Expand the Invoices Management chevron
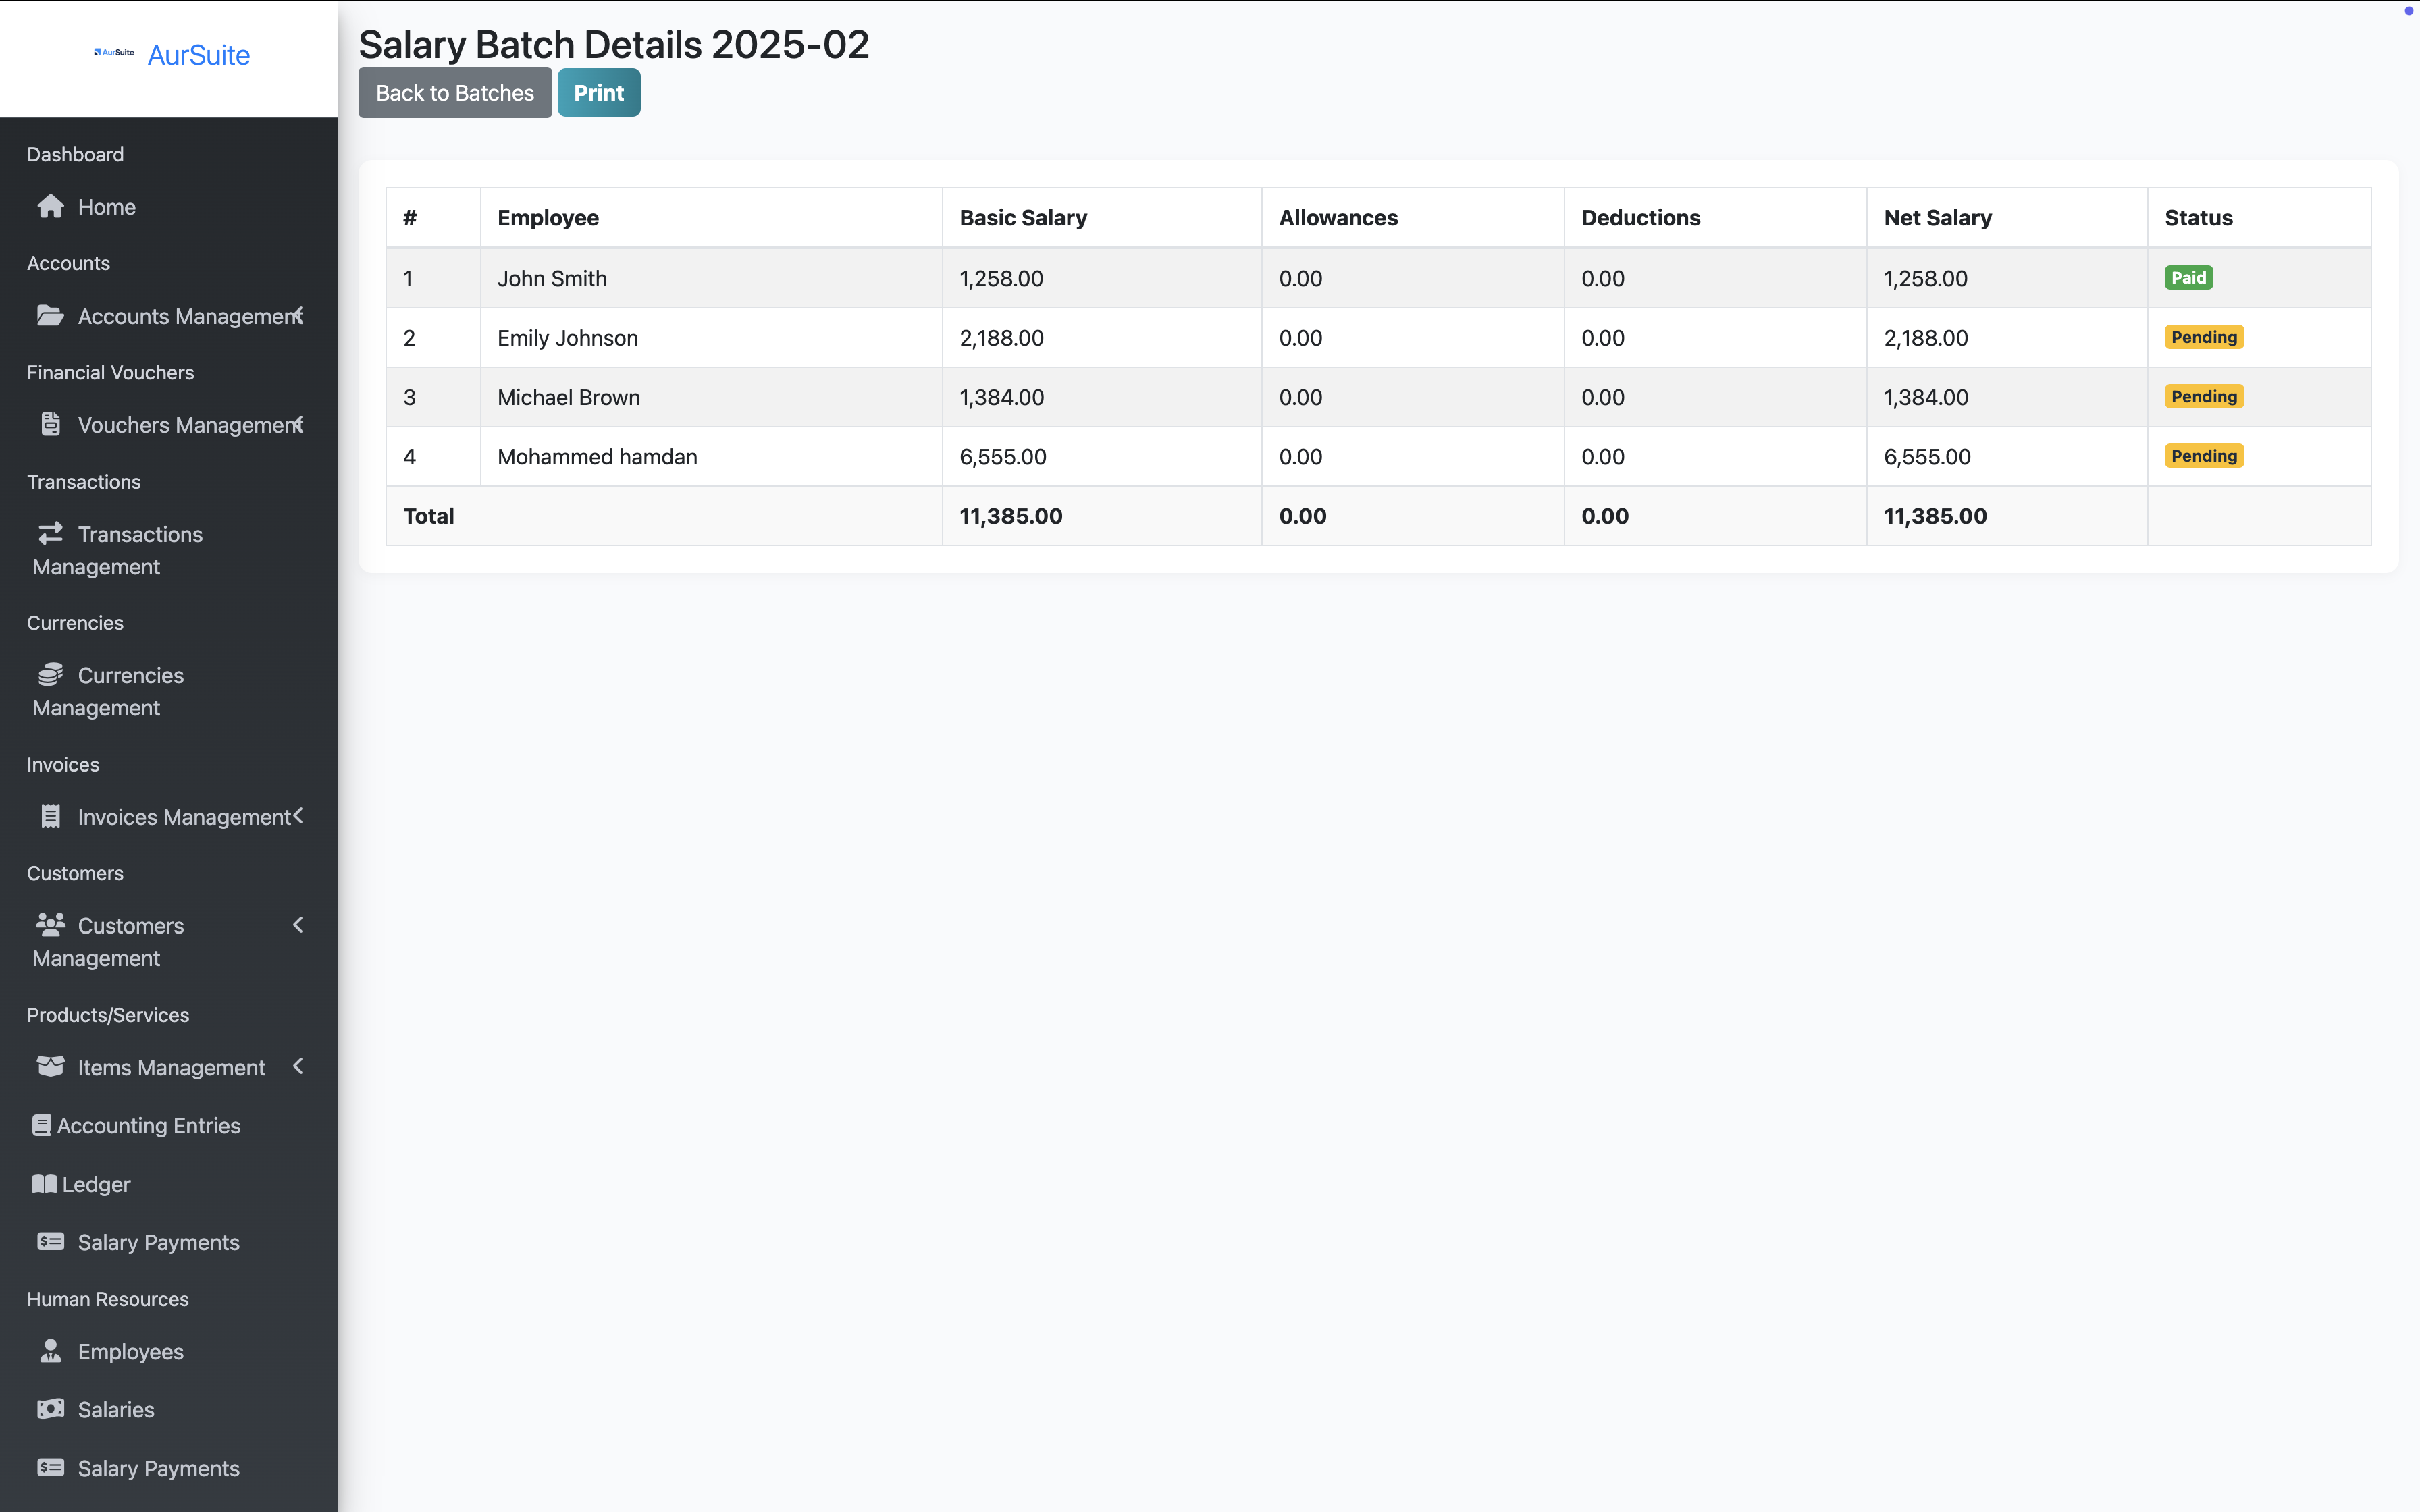Image resolution: width=2420 pixels, height=1512 pixels. (x=298, y=816)
